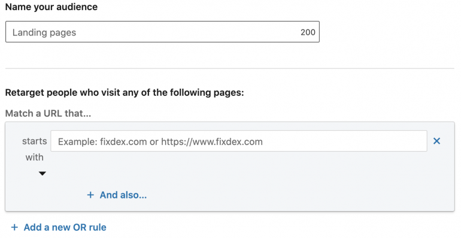461x238 pixels.
Task: Click the plus icon beside Add a new OR rule
Action: click(14, 227)
